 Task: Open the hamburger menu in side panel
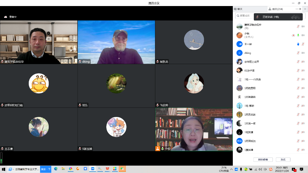tap(305, 9)
